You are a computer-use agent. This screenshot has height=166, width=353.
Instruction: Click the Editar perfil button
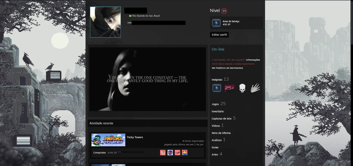219,35
